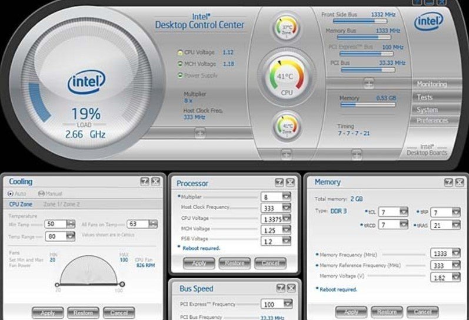Open the CPU Voltage dropdown showing 1.3375

(x=287, y=219)
